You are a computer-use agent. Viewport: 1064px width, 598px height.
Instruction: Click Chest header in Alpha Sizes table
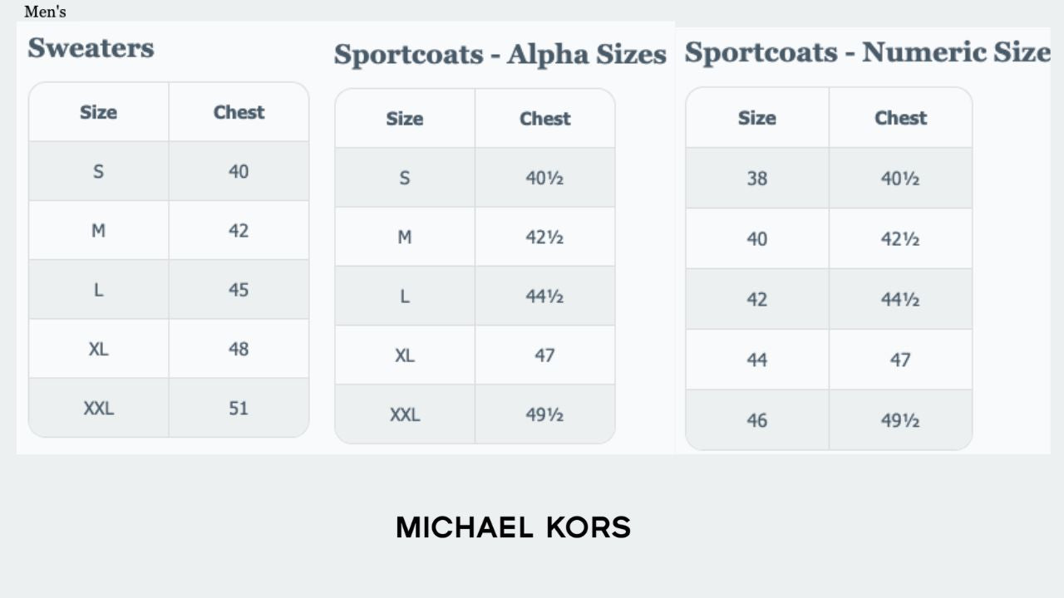[x=544, y=119]
